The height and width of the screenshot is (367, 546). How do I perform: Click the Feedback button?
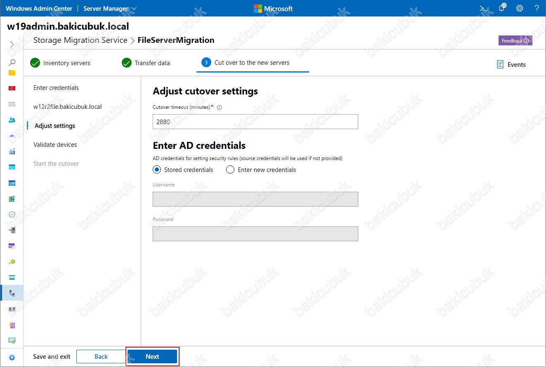click(x=515, y=40)
